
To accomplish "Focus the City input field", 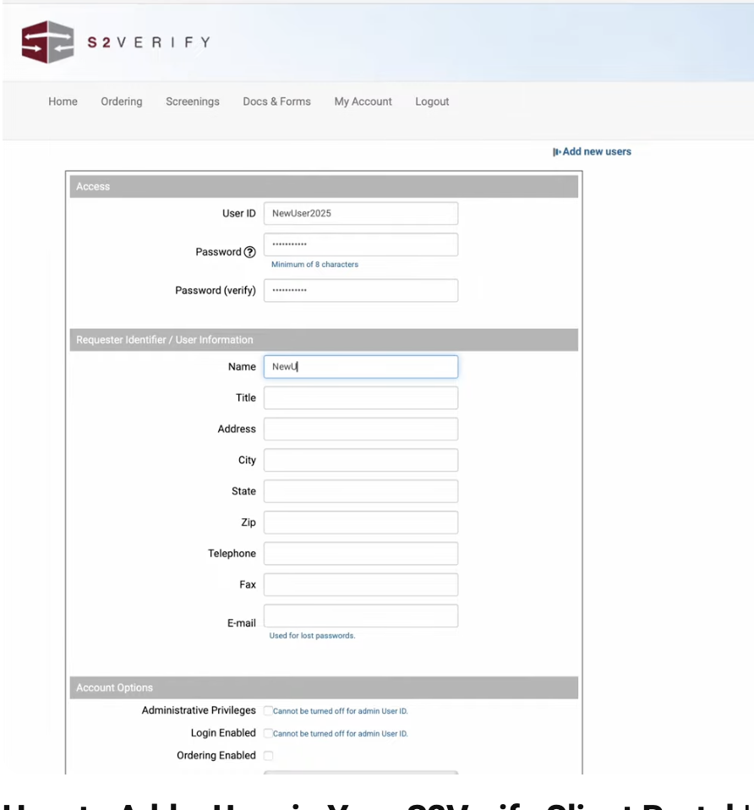I will click(x=360, y=460).
